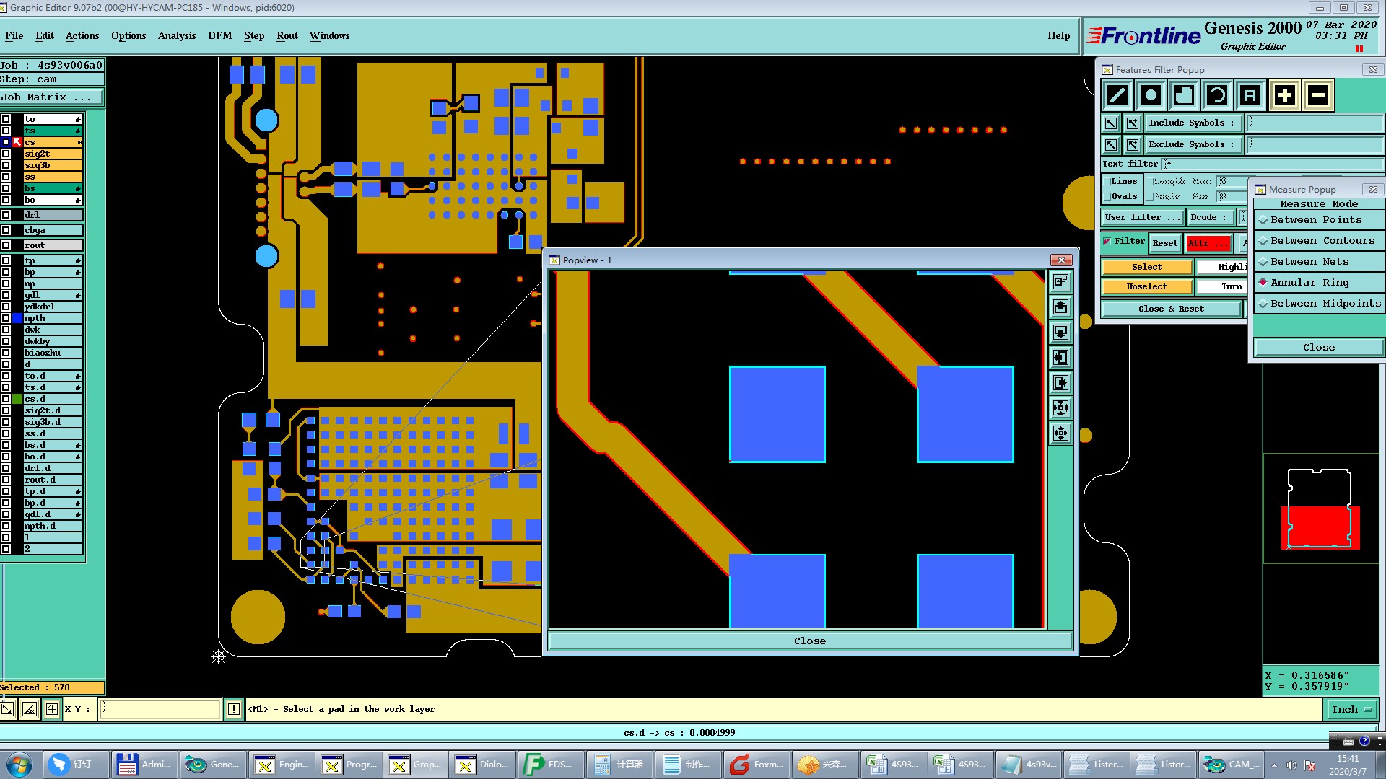
Task: Select the arc feature filter icon
Action: point(1217,95)
